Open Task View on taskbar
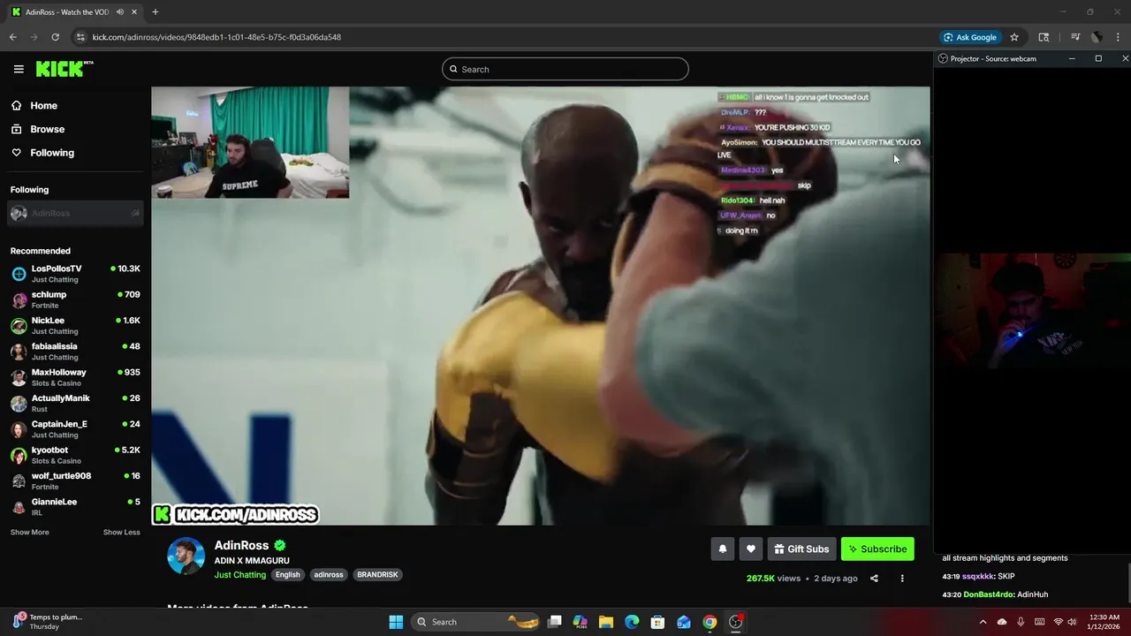1131x636 pixels. click(x=554, y=622)
